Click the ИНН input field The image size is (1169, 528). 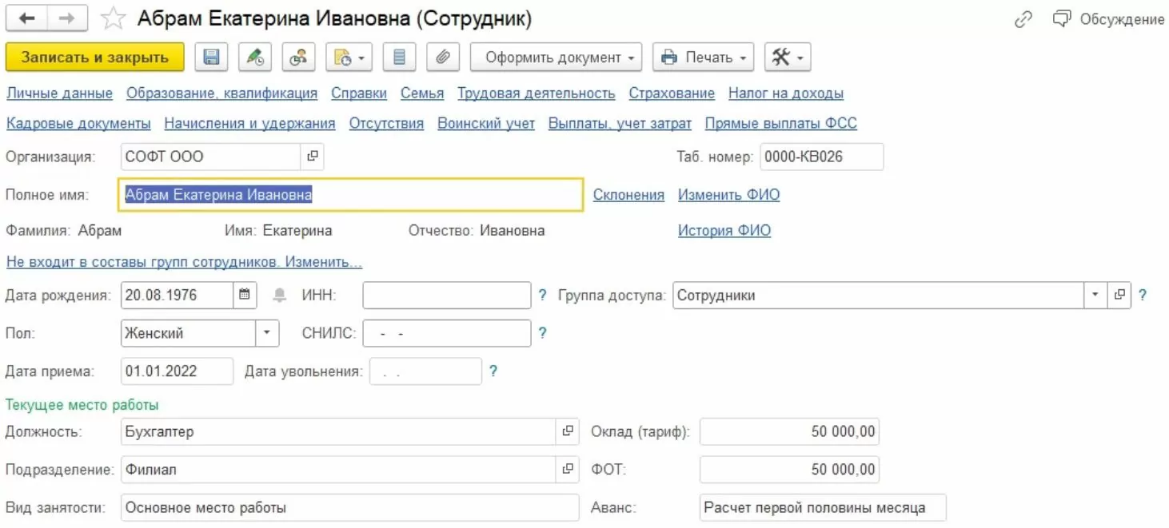pos(447,296)
